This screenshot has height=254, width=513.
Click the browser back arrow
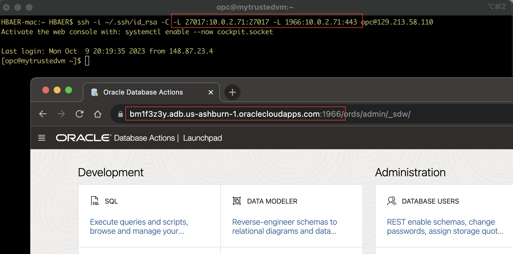coord(43,114)
